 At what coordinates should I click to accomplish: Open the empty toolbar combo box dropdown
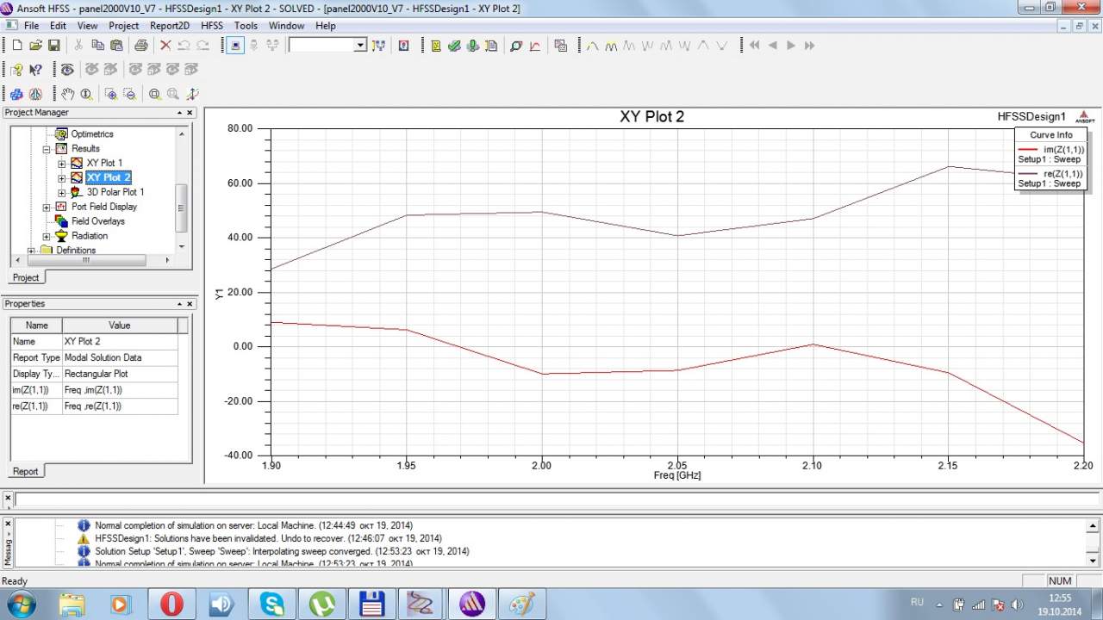click(x=360, y=46)
